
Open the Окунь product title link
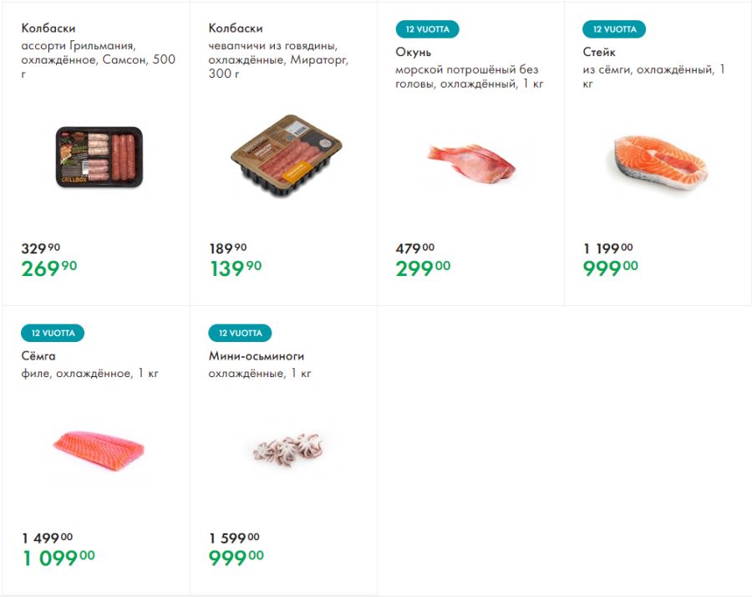pos(414,52)
